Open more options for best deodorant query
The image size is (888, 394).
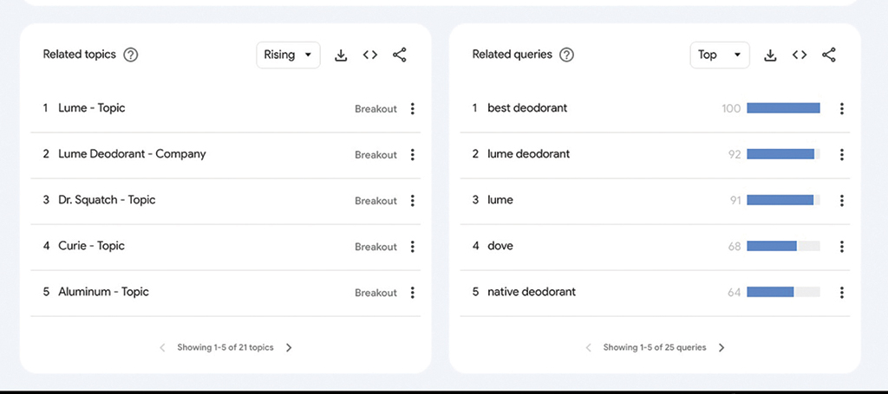[x=842, y=109]
